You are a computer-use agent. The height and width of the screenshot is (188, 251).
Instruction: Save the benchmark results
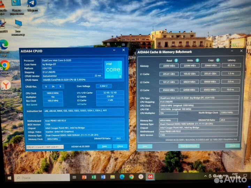pyautogui.click(x=145, y=146)
